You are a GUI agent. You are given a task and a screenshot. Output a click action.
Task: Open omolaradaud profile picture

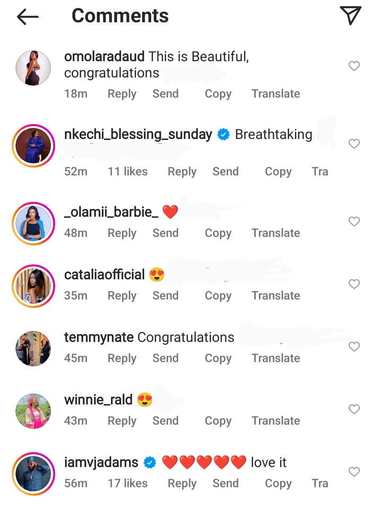(x=33, y=68)
